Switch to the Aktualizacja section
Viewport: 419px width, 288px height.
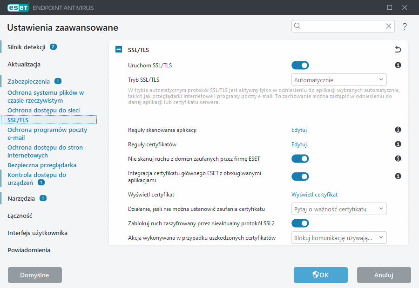(24, 64)
